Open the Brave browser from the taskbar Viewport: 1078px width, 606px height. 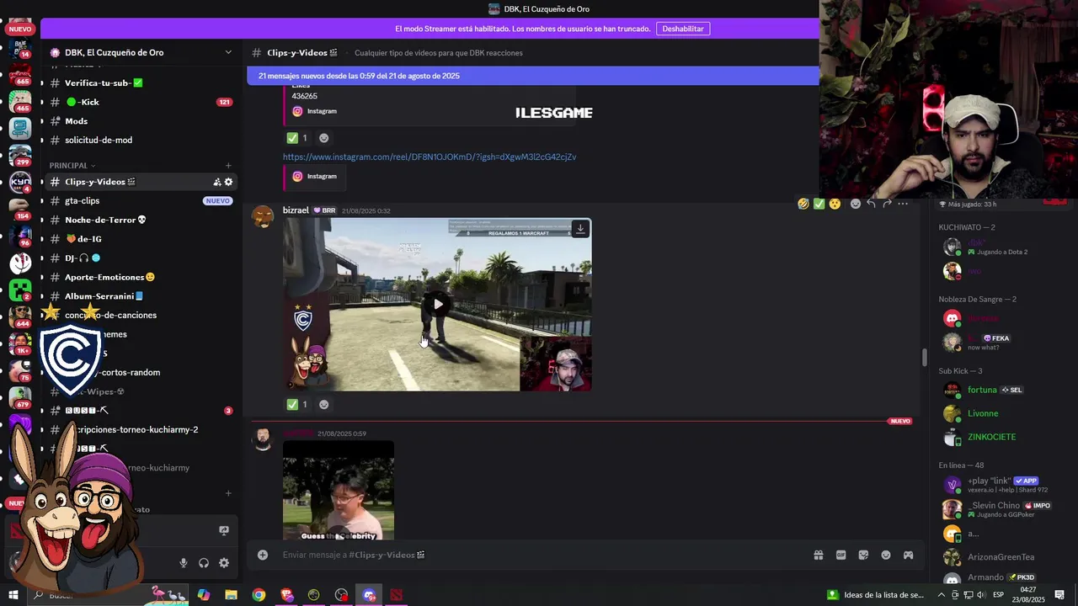[286, 595]
